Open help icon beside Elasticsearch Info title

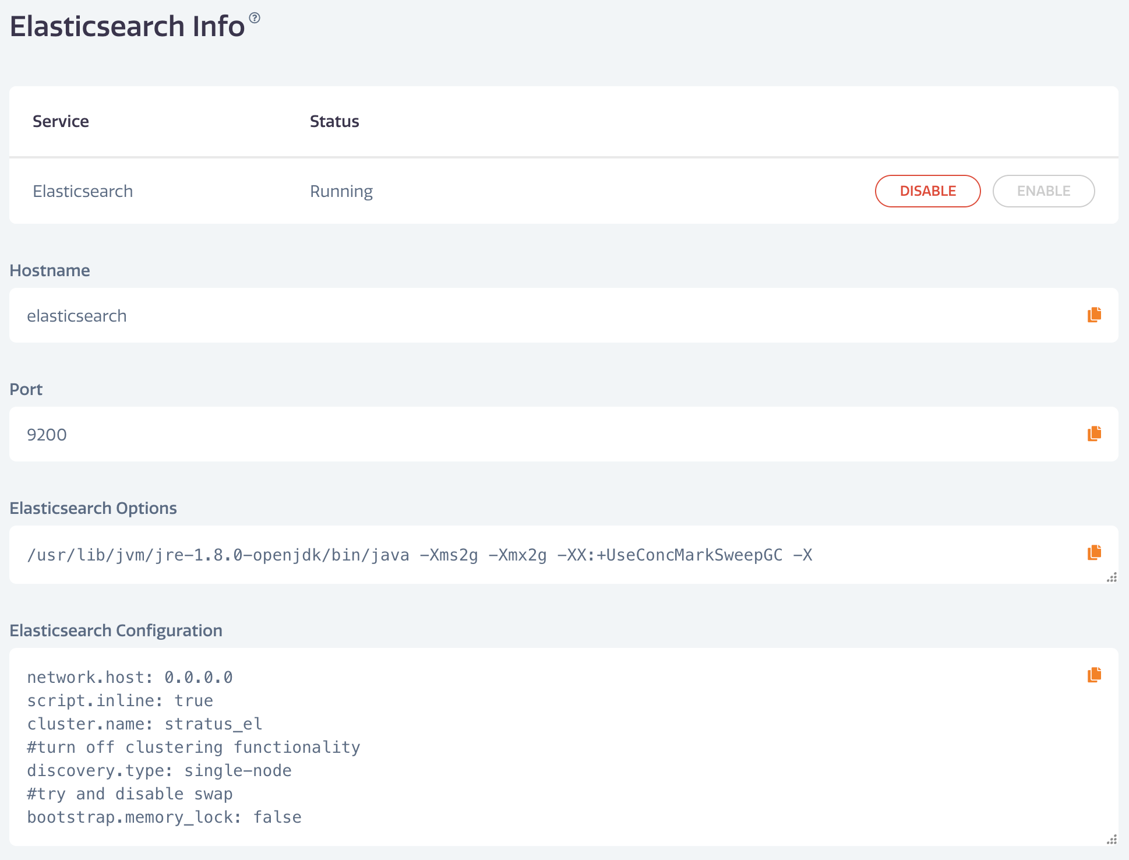click(255, 18)
